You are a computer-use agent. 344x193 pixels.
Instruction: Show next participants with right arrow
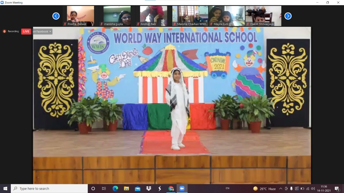(288, 16)
